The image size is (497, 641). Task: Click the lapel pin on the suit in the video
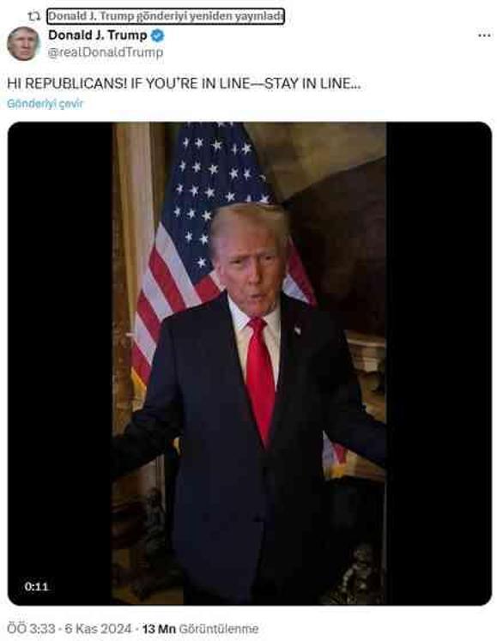tap(297, 330)
